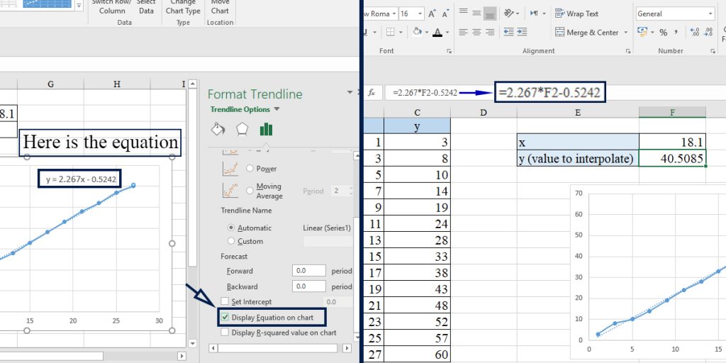The width and height of the screenshot is (726, 363).
Task: Apply Percent Style format
Action: coord(664,32)
